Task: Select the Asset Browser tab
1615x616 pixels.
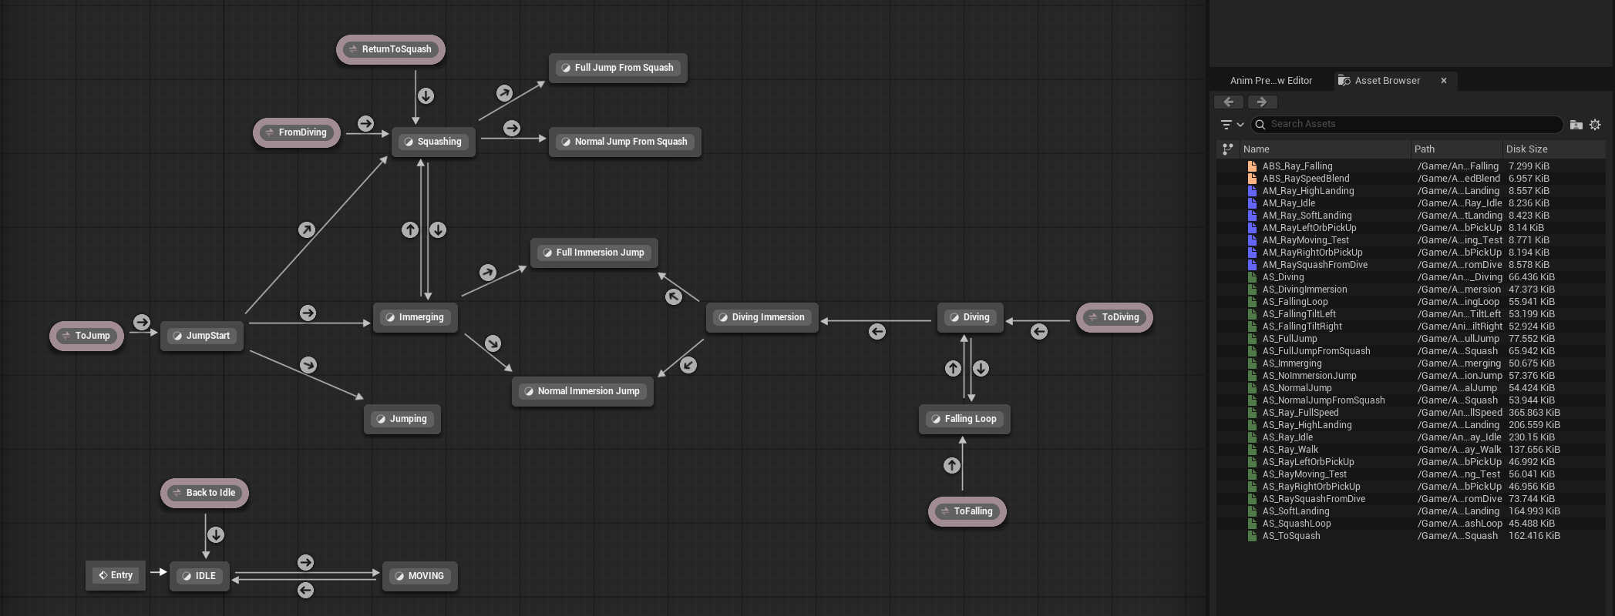Action: (x=1387, y=81)
